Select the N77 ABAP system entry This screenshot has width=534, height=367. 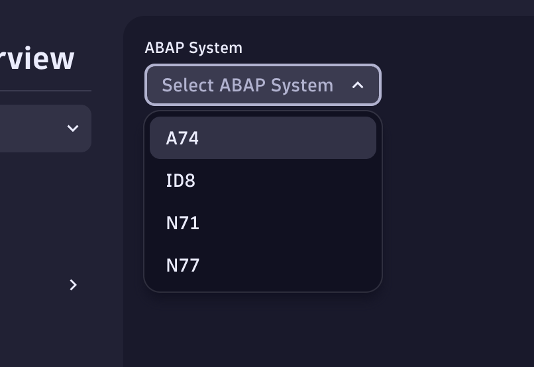pyautogui.click(x=183, y=266)
